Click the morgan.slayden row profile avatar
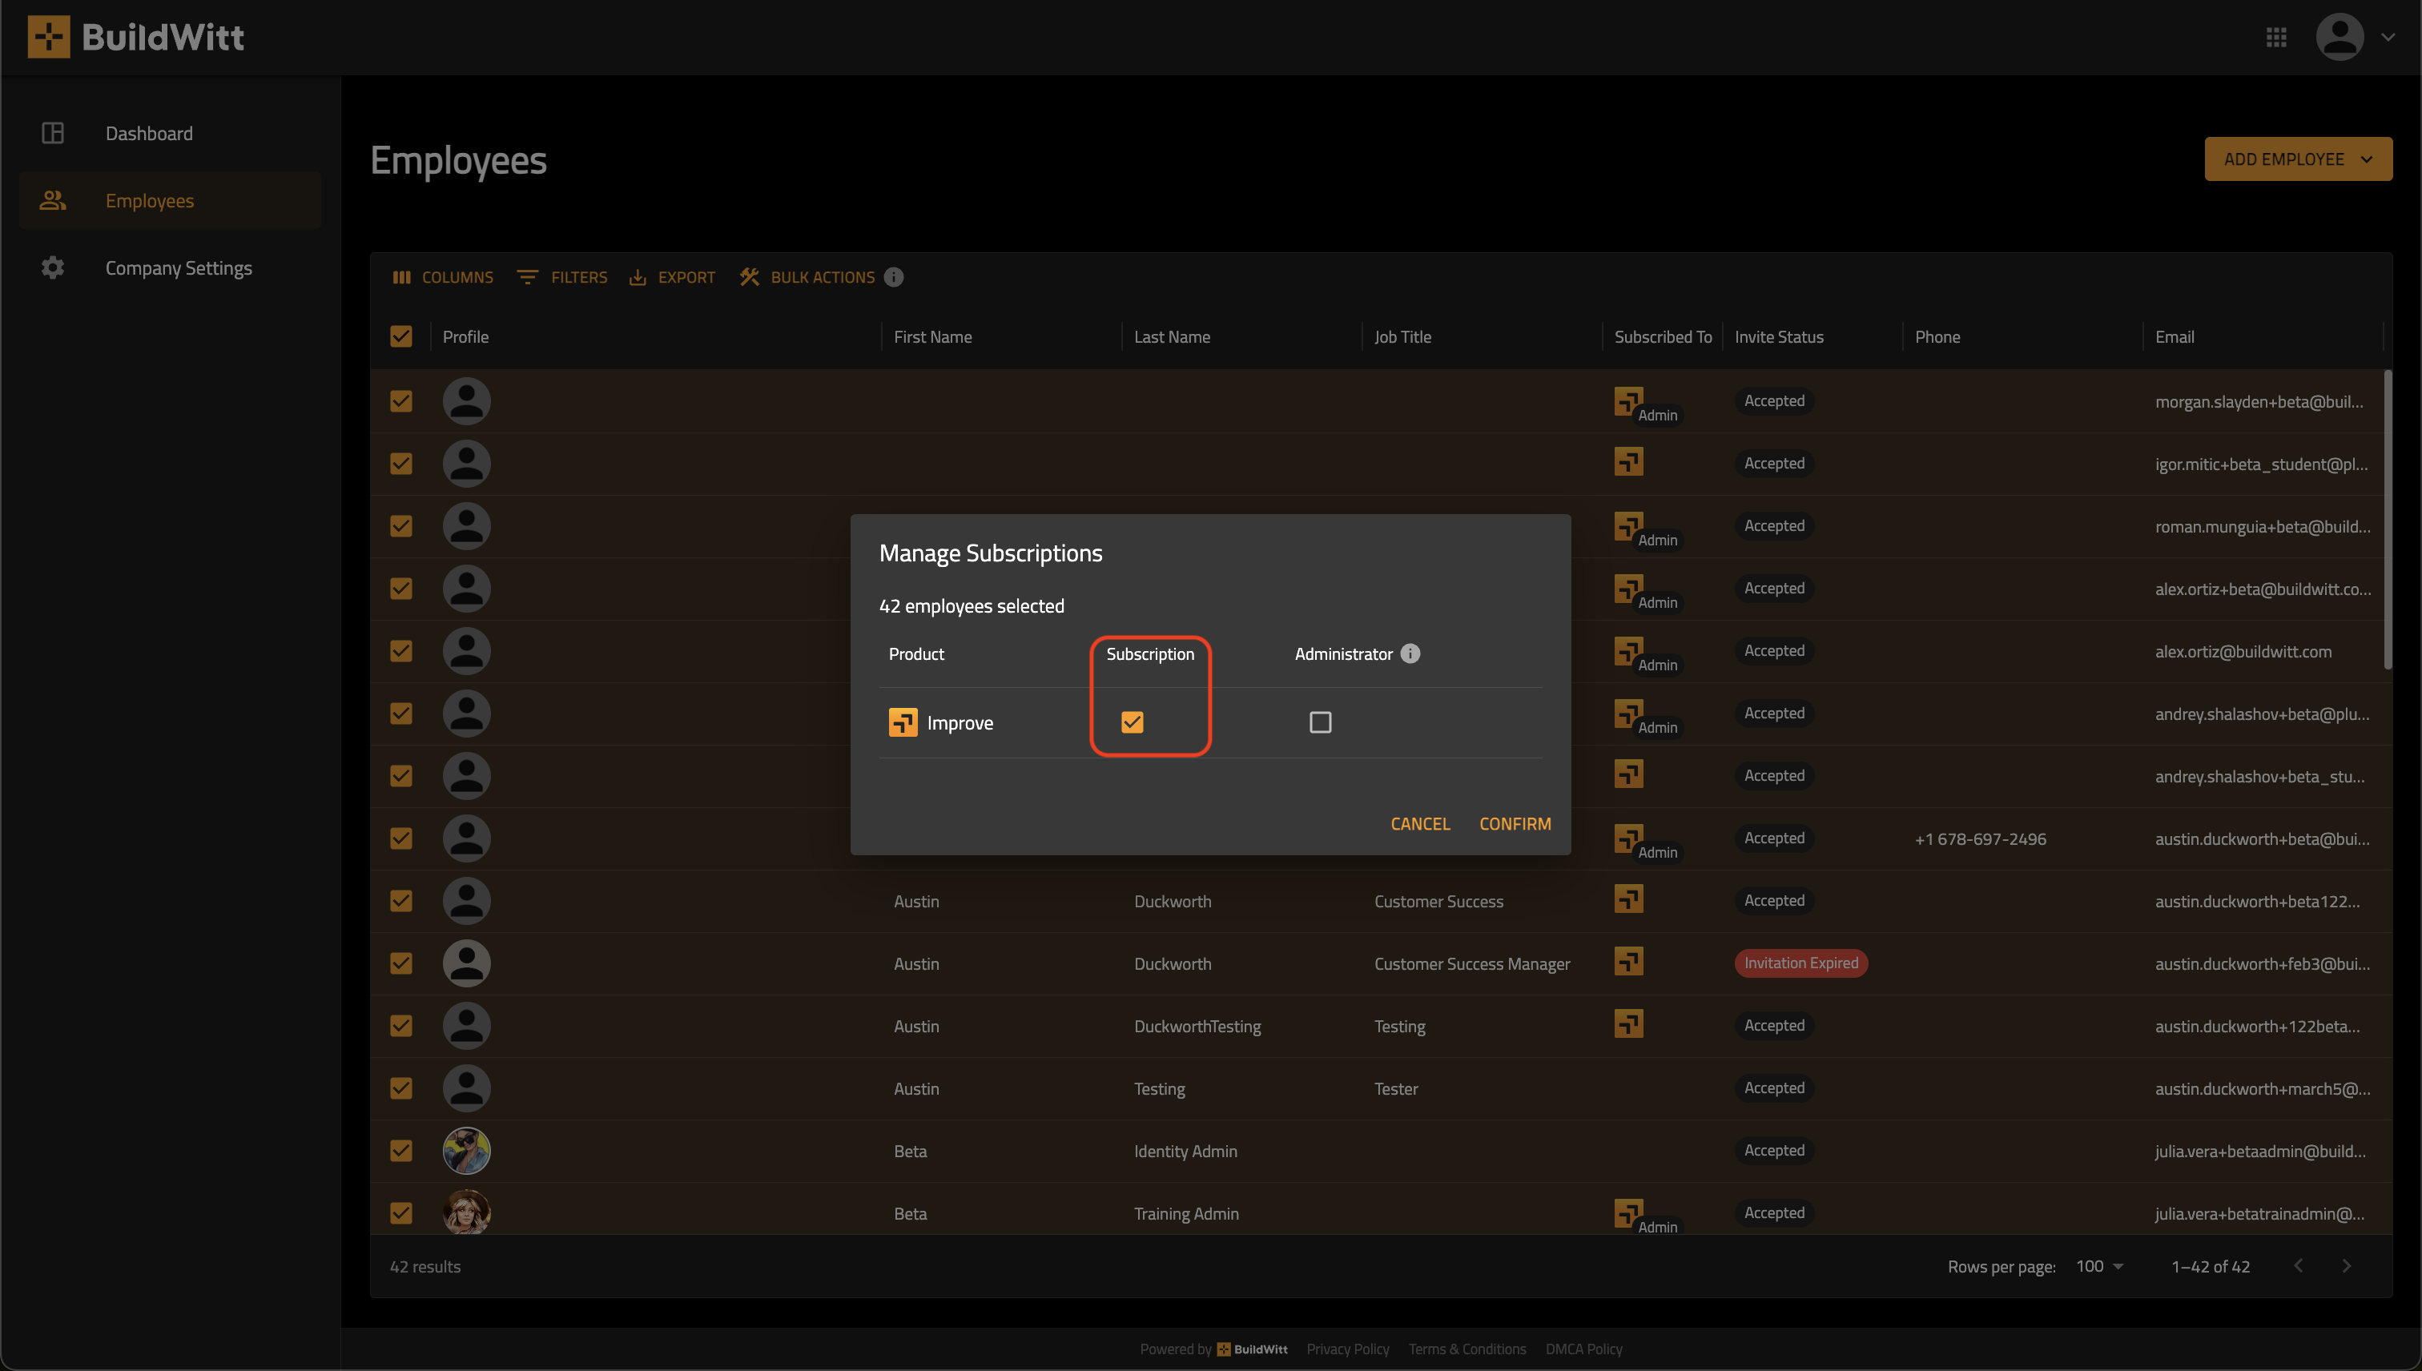This screenshot has width=2422, height=1371. [x=466, y=401]
